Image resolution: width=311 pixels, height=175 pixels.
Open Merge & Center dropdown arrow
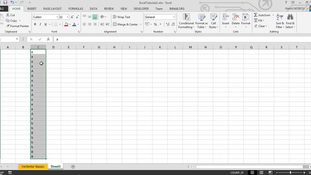140,24
